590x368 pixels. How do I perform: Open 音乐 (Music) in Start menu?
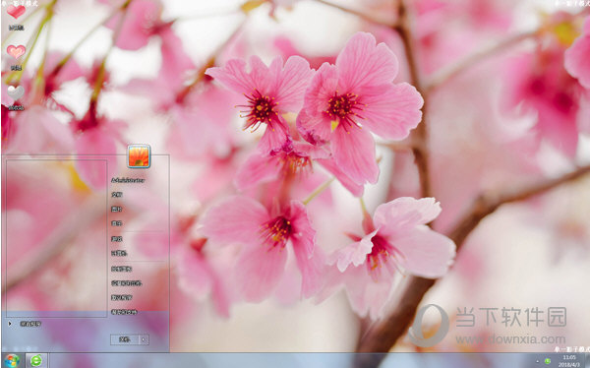click(117, 223)
